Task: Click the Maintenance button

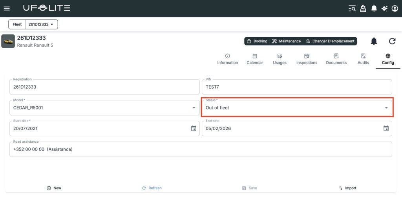Action: coord(287,41)
